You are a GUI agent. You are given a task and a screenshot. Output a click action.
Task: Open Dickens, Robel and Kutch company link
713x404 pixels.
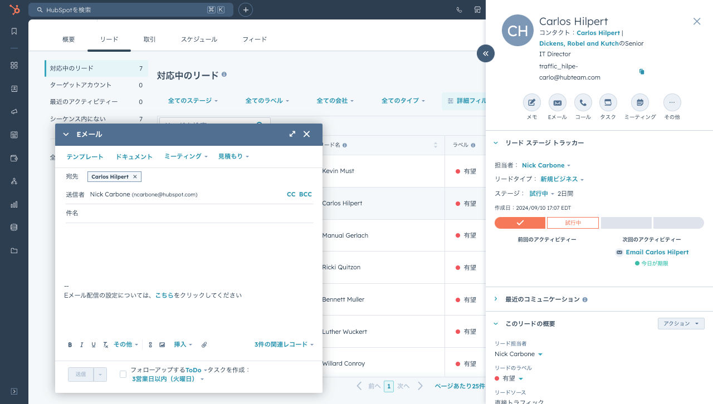tap(579, 43)
